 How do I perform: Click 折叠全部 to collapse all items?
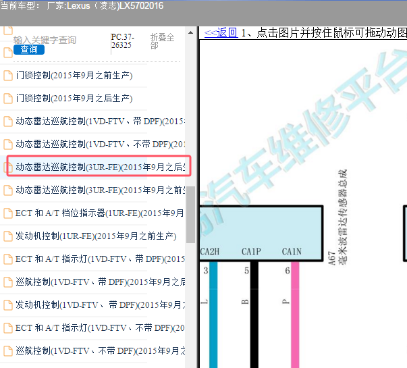[x=162, y=41]
